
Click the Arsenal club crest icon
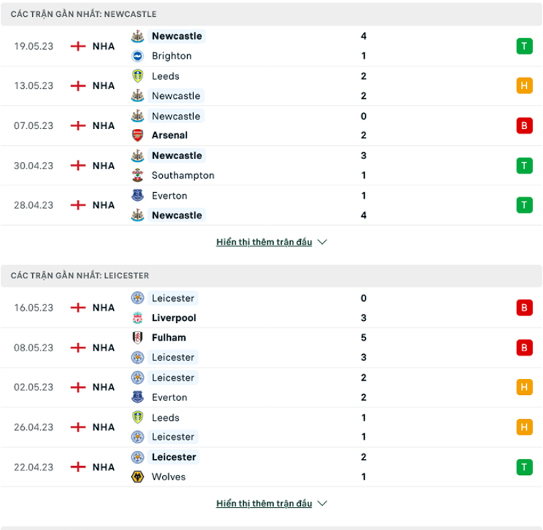[x=137, y=136]
